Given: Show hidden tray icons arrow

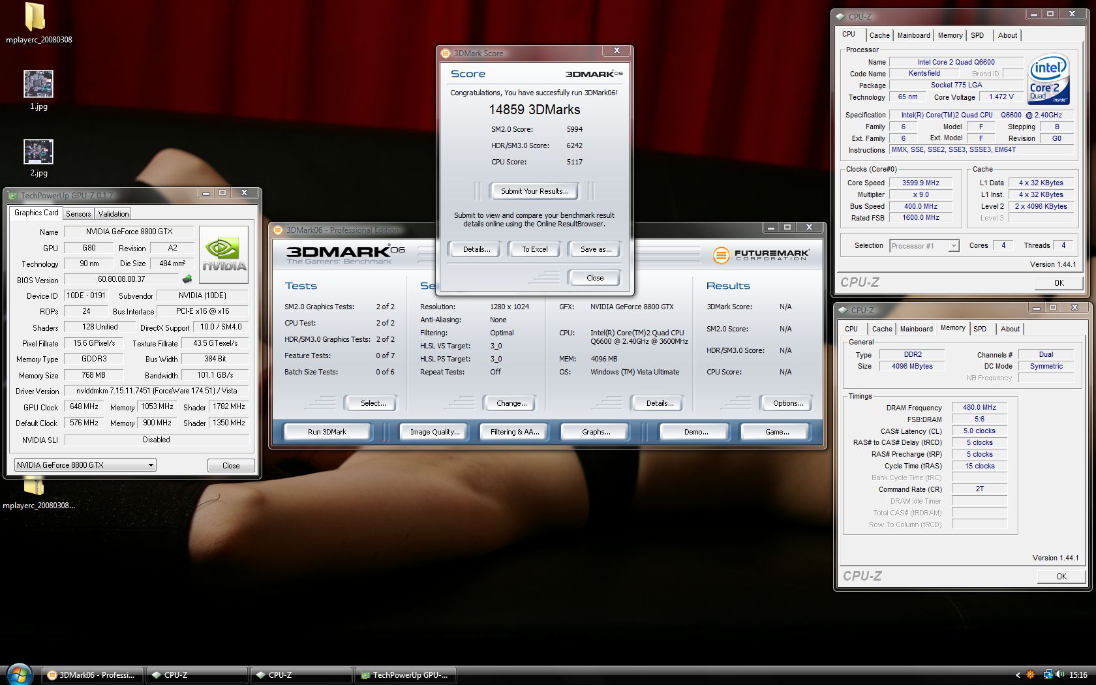Looking at the screenshot, I should tap(1018, 675).
